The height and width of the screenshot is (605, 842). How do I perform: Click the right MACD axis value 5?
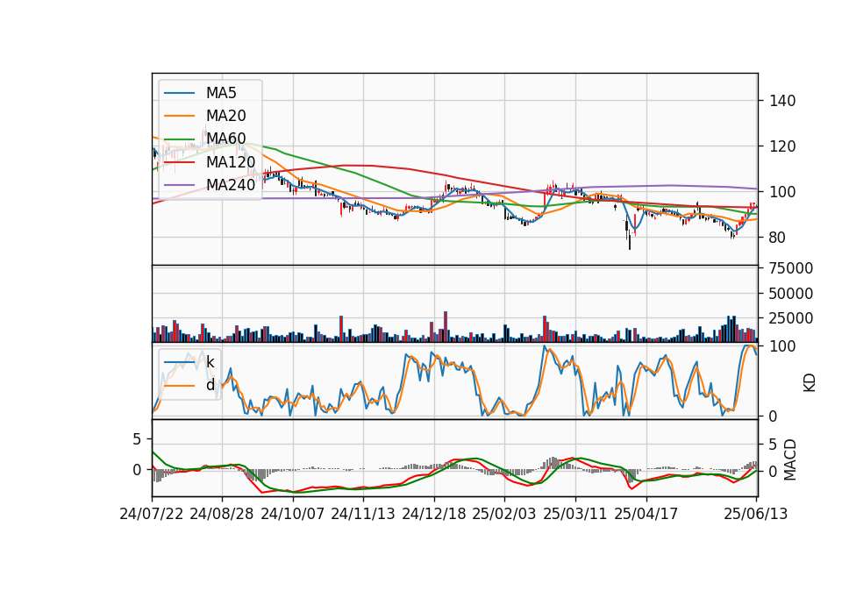(x=773, y=444)
